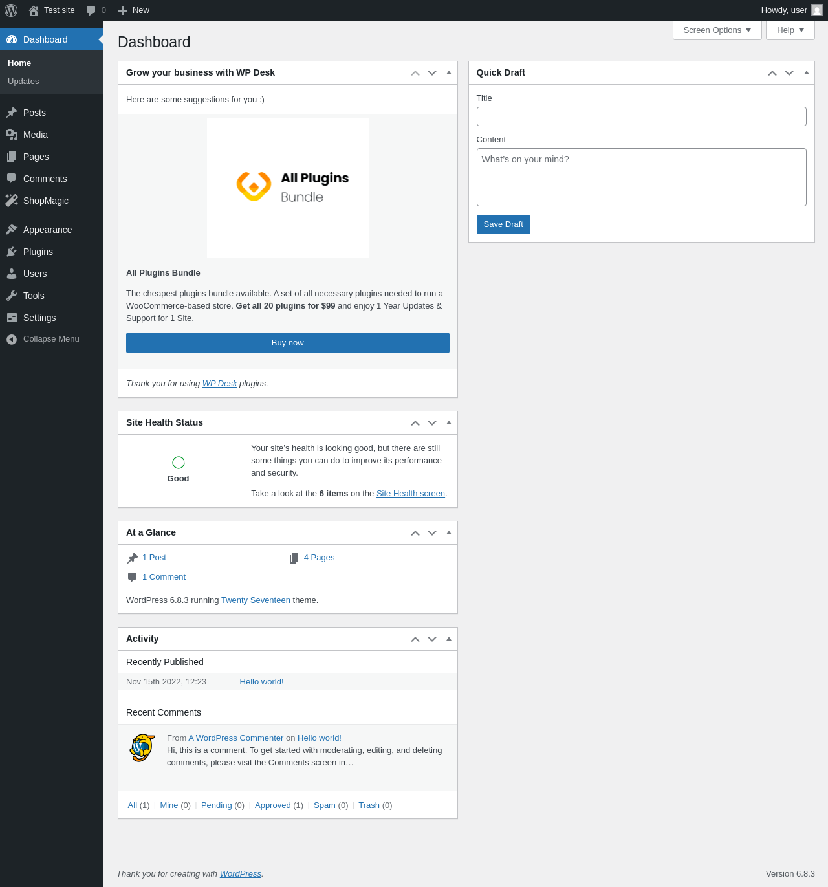Open the Updates submenu item
Image resolution: width=828 pixels, height=887 pixels.
point(23,82)
